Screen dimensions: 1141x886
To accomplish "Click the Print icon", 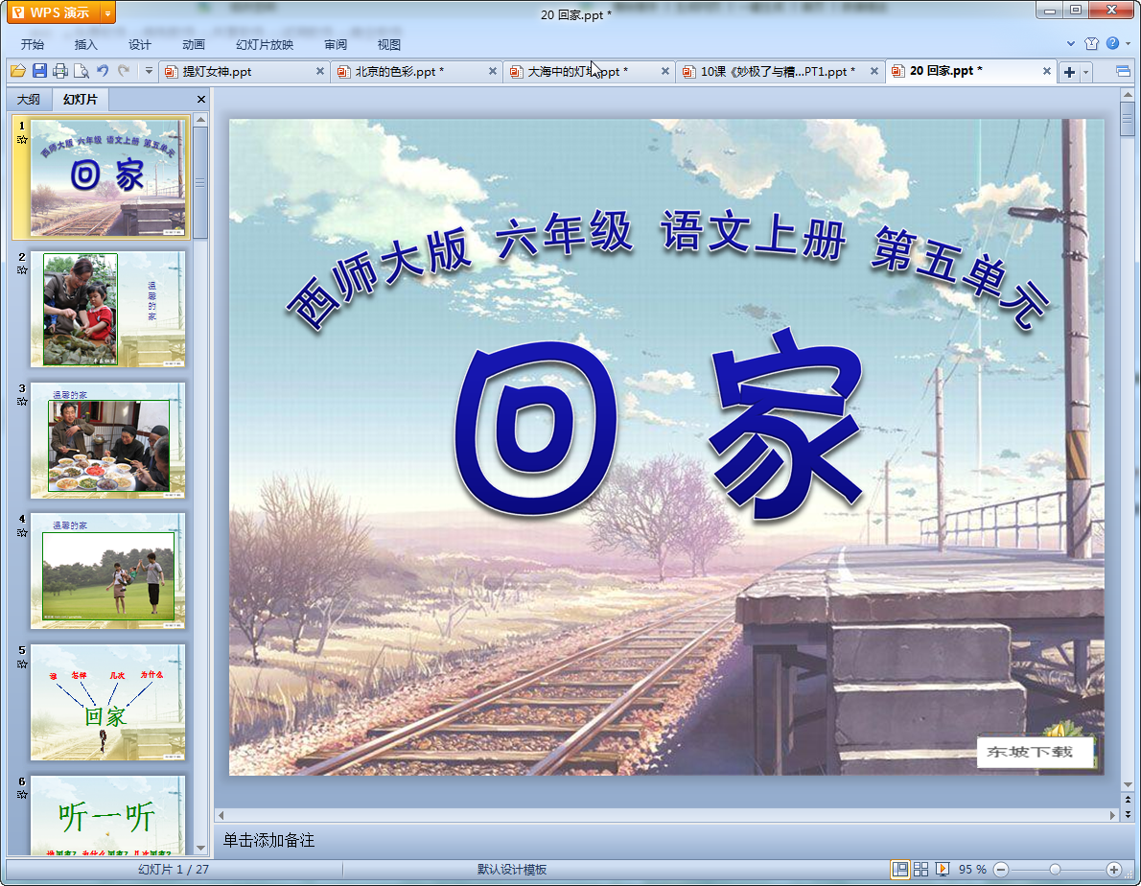I will pyautogui.click(x=60, y=71).
